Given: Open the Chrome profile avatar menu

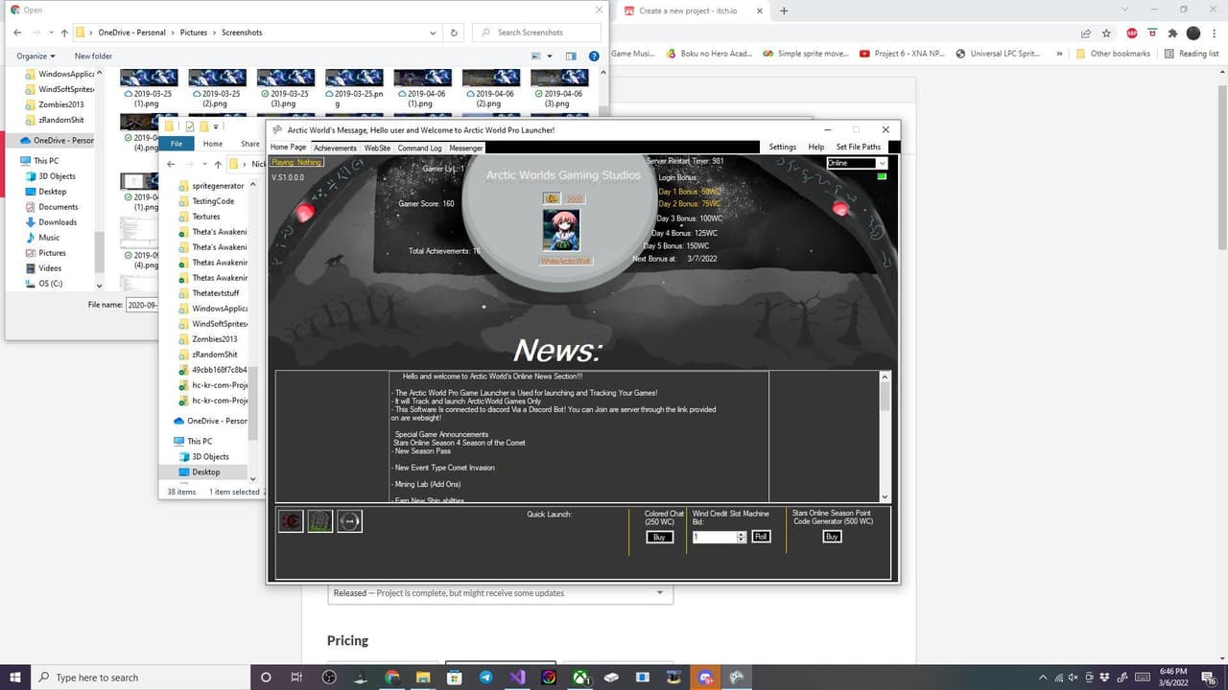Looking at the screenshot, I should click(1193, 33).
